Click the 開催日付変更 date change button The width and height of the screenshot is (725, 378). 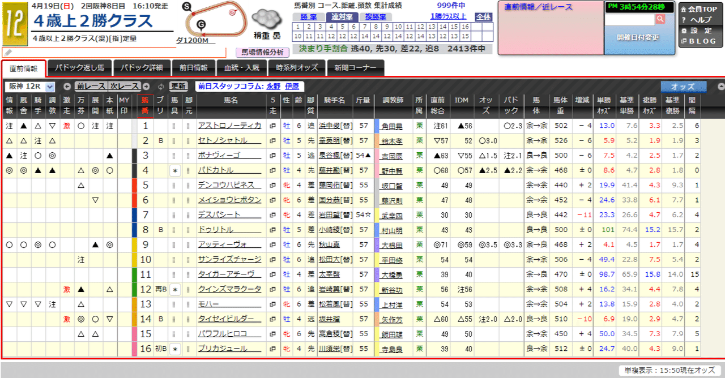pos(638,37)
